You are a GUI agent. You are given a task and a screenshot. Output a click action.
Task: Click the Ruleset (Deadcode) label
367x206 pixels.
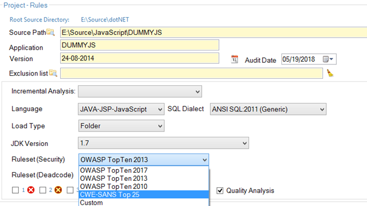[x=43, y=175]
